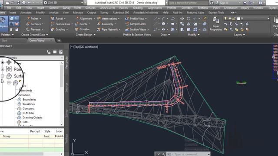The image size is (278, 156).
Task: Toggle layer lock padlock icon
Action: pos(234,18)
